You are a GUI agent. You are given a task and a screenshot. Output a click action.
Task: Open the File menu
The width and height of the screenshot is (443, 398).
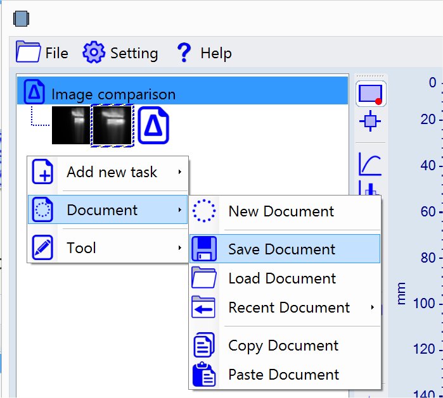point(42,53)
